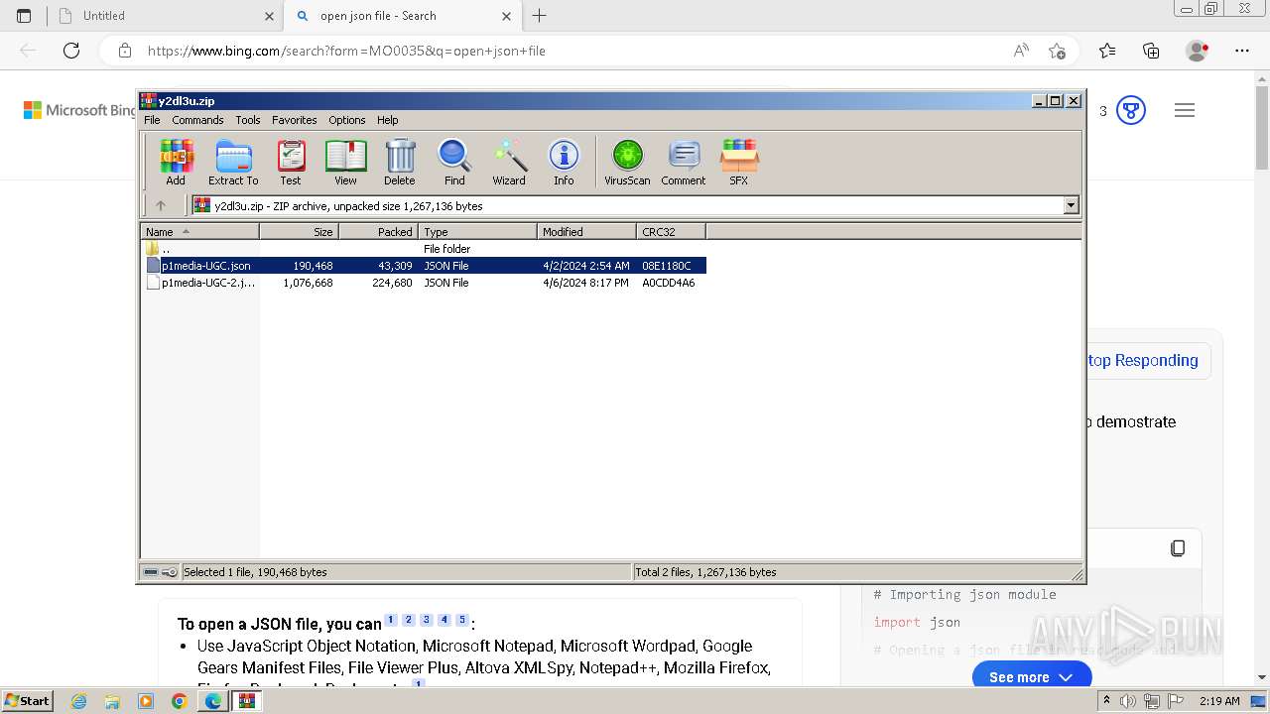Screen dimensions: 1270x714
Task: Select the p1media-UGC.json file
Action: pos(424,266)
